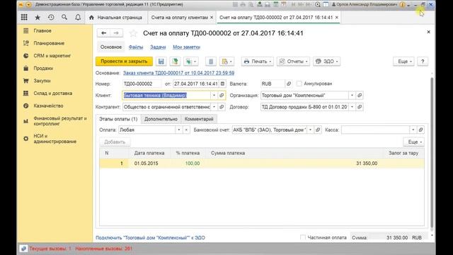Open organization card via link icon
Image resolution: width=453 pixels, height=255 pixels.
[x=360, y=96]
